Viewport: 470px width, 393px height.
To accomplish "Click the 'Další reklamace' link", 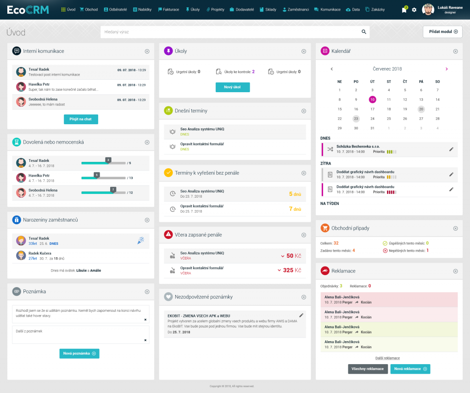I will [387, 358].
